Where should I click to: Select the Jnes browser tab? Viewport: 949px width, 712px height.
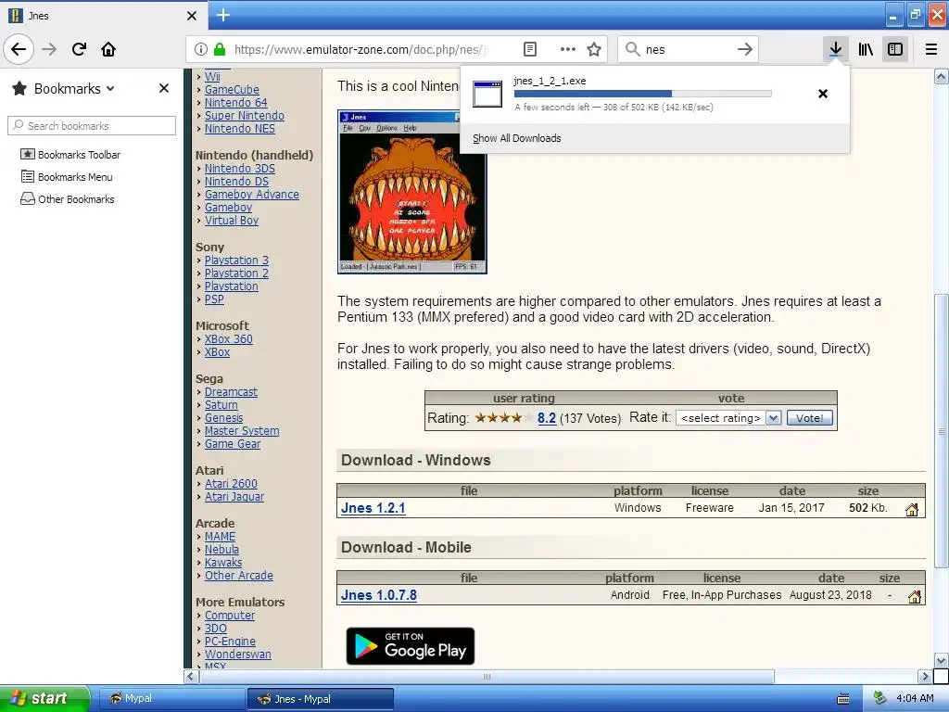pos(104,15)
